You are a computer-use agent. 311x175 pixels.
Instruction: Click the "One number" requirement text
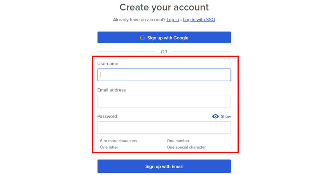point(178,141)
